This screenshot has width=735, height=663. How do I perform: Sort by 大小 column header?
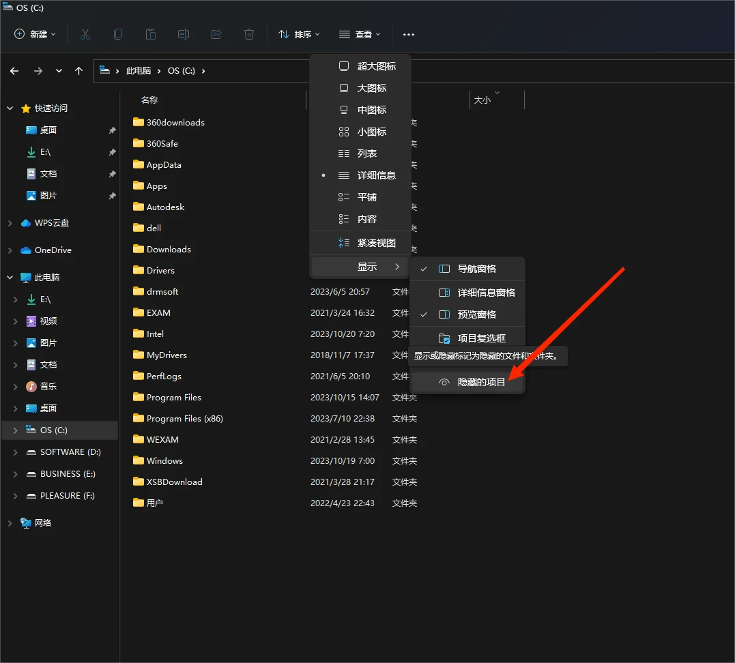[x=482, y=100]
